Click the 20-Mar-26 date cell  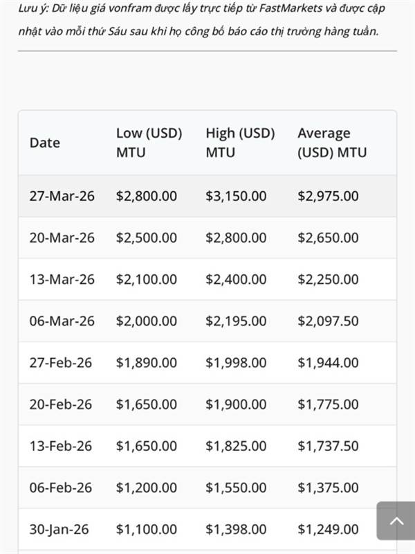62,238
